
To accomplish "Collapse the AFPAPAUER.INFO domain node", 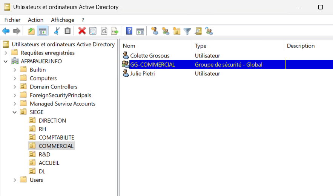I will [x=6, y=61].
